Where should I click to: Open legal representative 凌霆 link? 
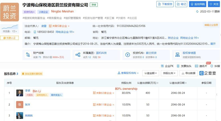point(44,26)
